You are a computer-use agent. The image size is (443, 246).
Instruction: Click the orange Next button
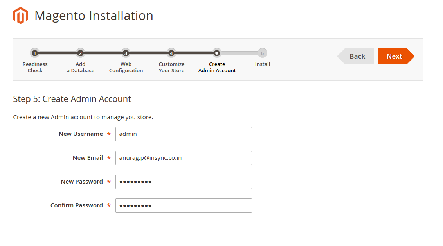(x=396, y=56)
